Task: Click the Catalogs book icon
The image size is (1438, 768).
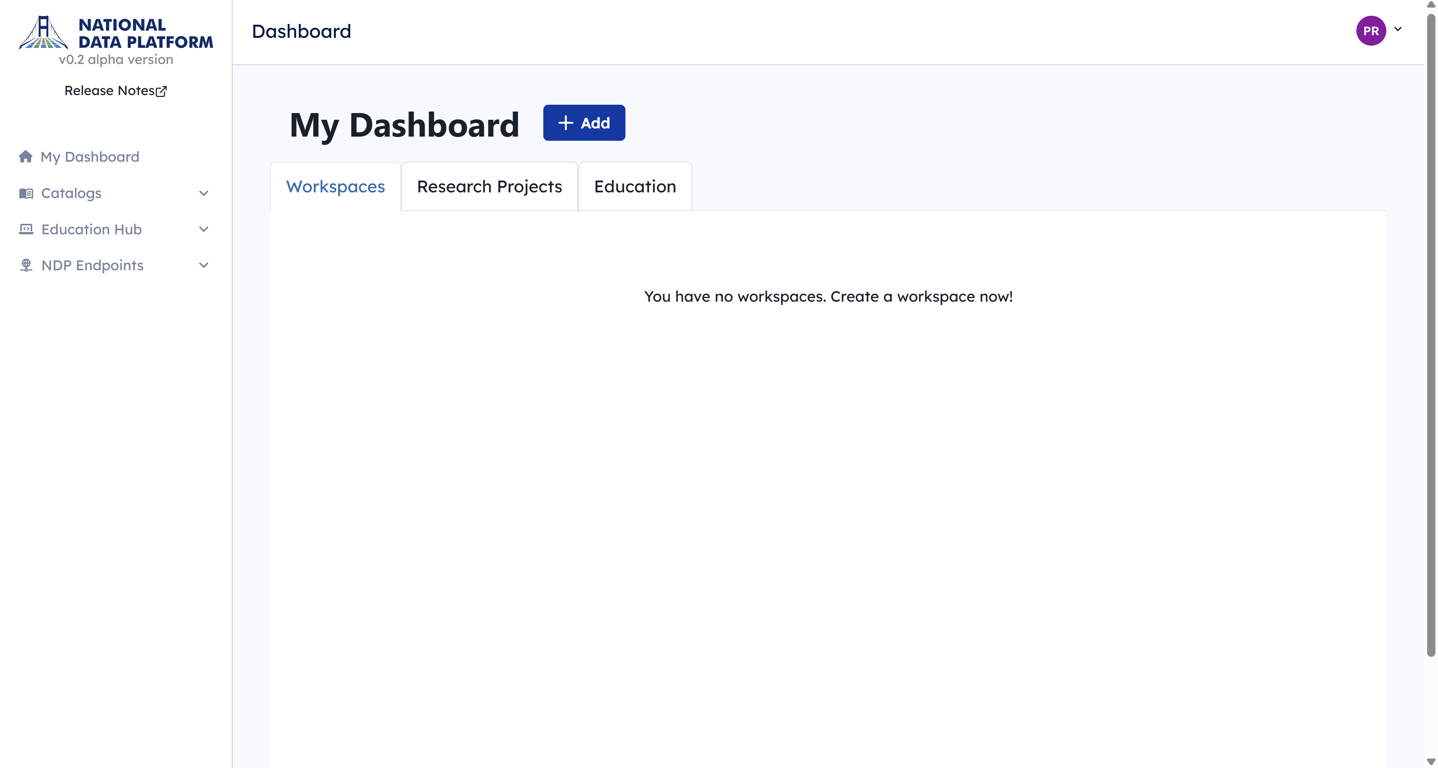Action: coord(26,193)
